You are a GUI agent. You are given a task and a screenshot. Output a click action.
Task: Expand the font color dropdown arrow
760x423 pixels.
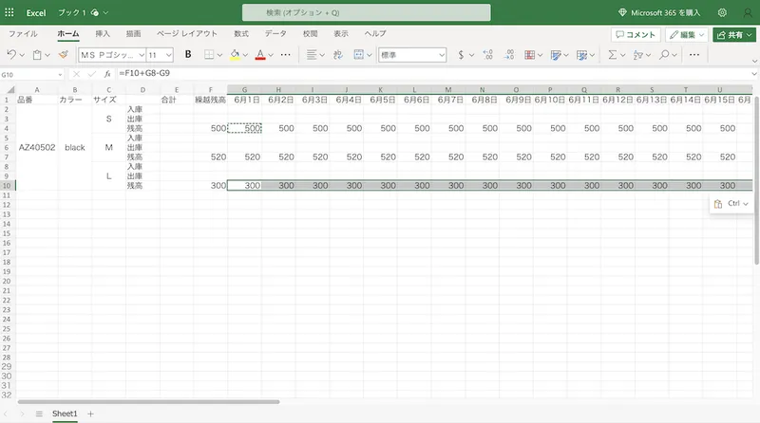click(271, 55)
